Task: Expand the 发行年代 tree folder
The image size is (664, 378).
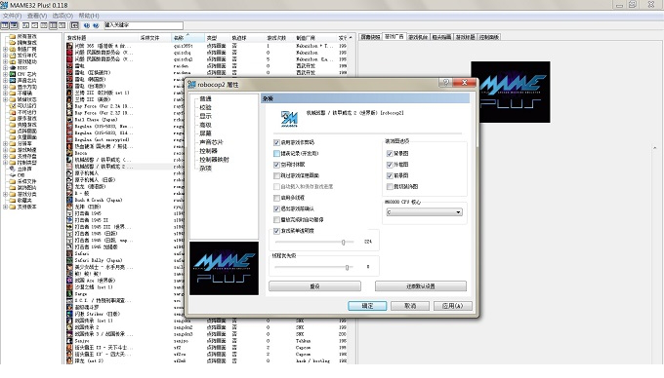Action: click(x=5, y=56)
